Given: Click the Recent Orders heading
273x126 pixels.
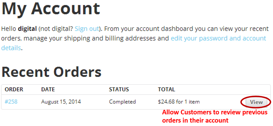Looking at the screenshot, I should click(51, 72).
